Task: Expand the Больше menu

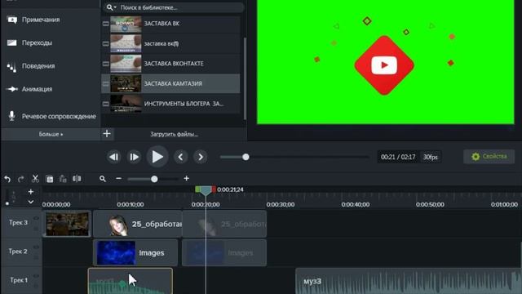Action: click(51, 134)
